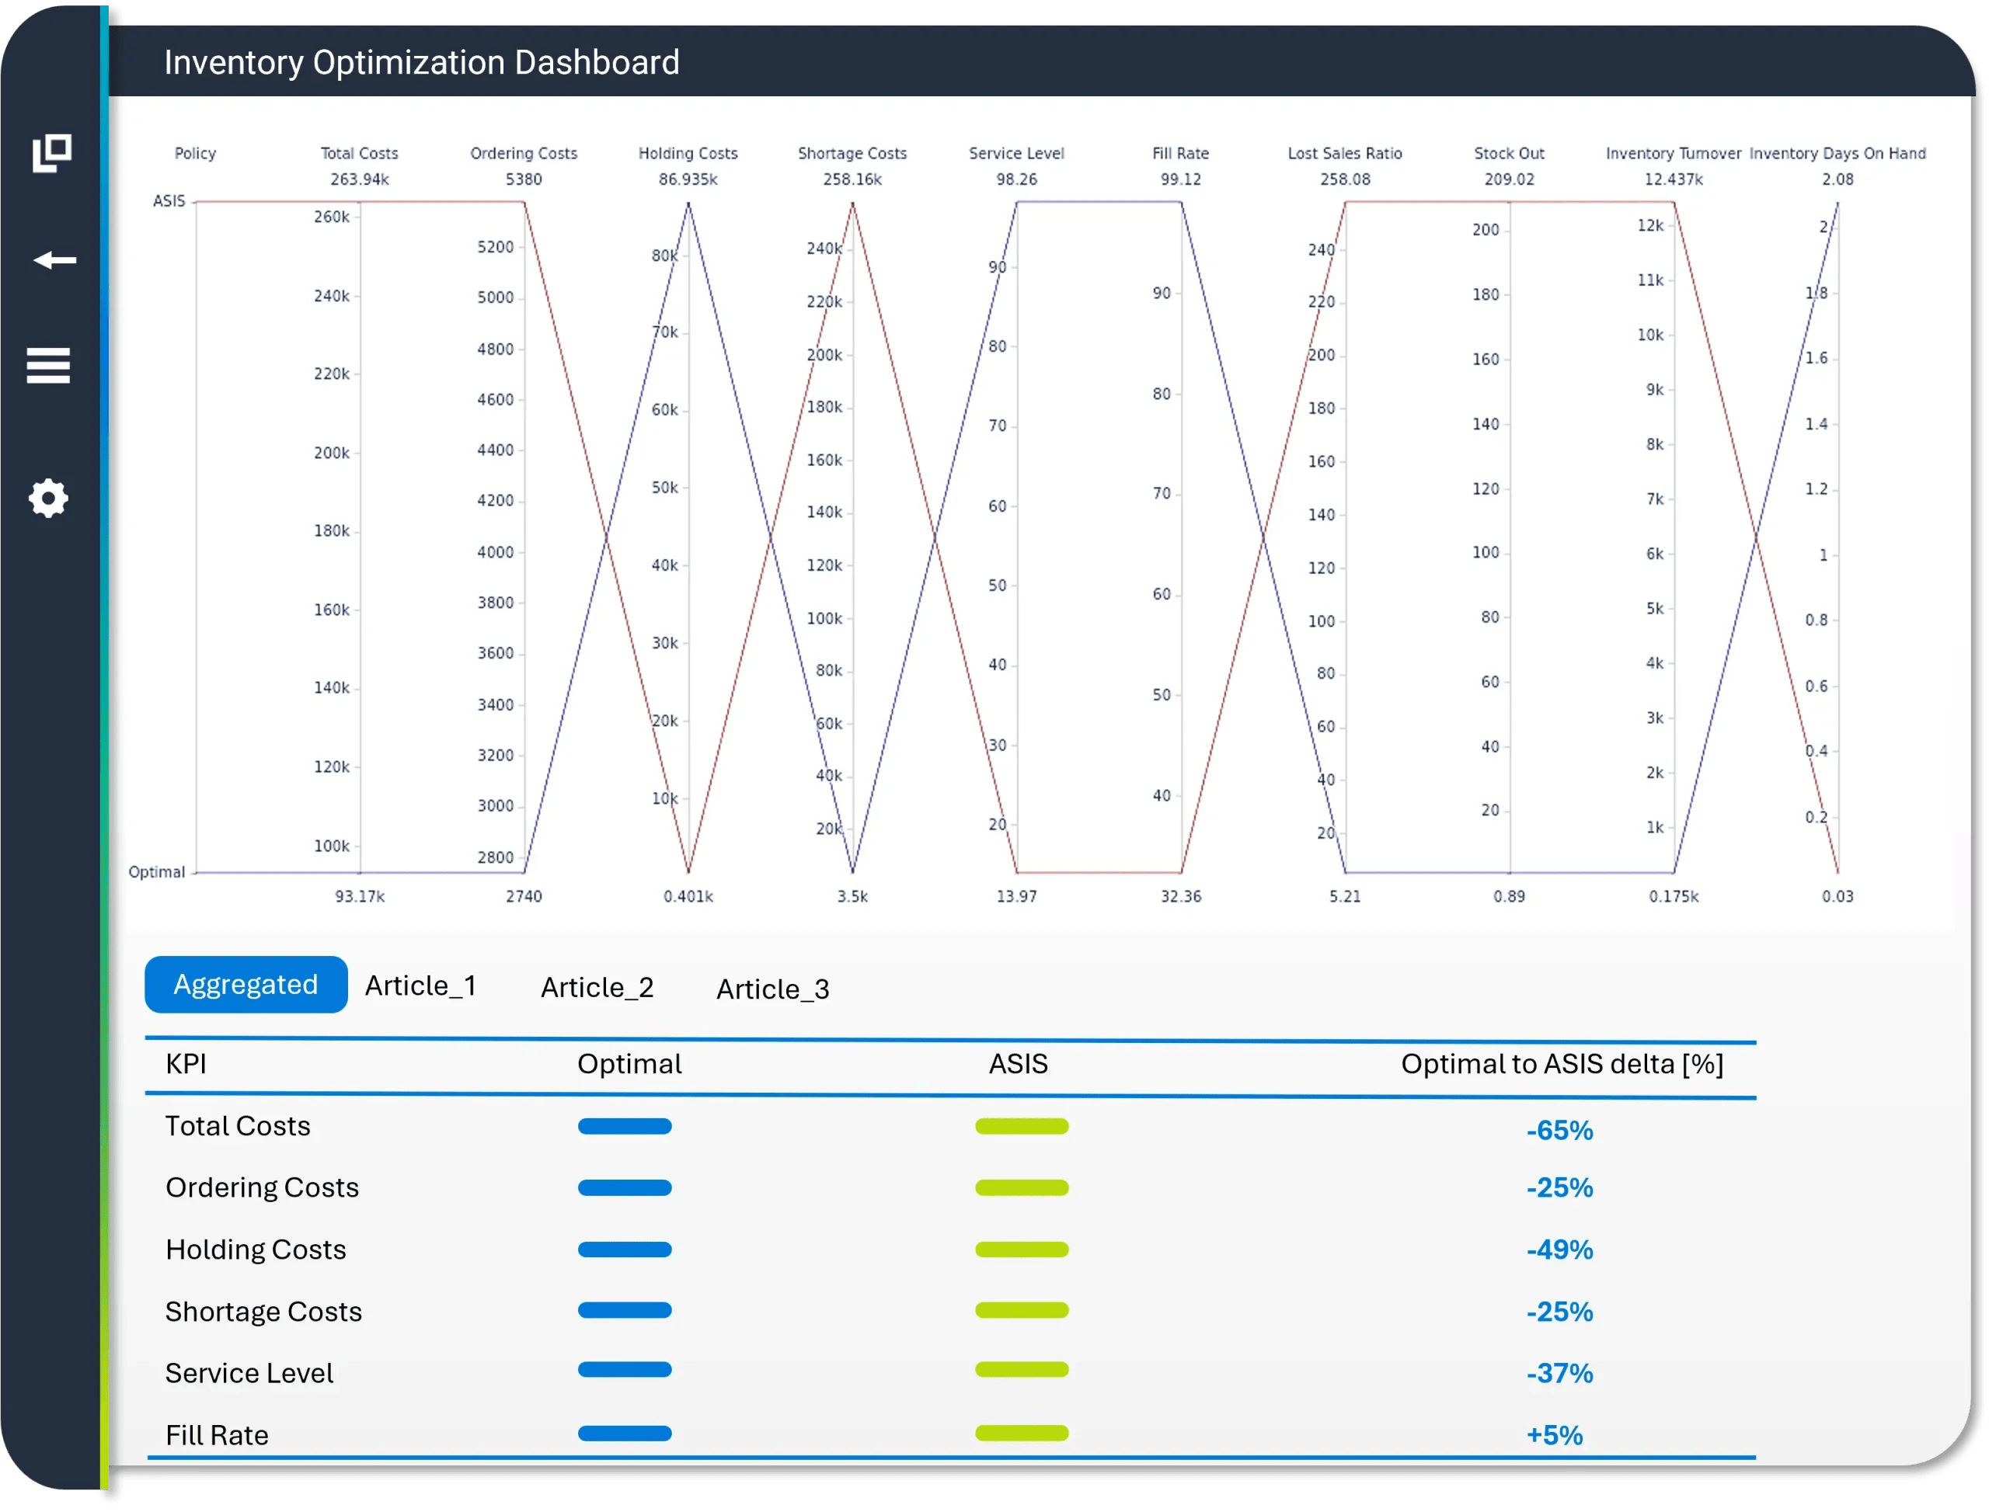Click the Optimal to ASIS delta header
The image size is (1989, 1512).
tap(1562, 1064)
